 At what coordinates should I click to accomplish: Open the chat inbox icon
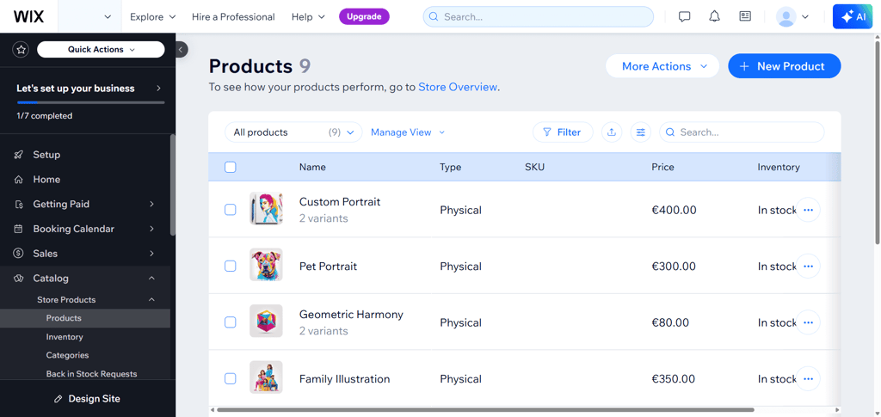(684, 17)
